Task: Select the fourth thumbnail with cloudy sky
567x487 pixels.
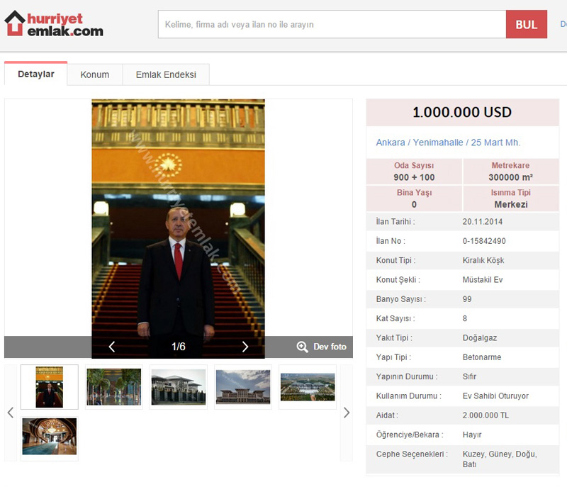Action: (242, 387)
